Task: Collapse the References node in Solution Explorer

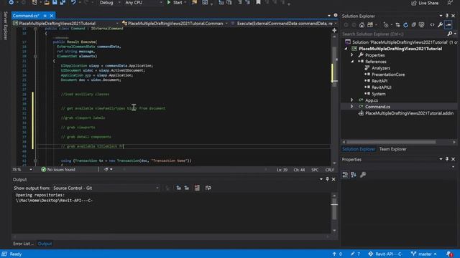Action: (352, 62)
